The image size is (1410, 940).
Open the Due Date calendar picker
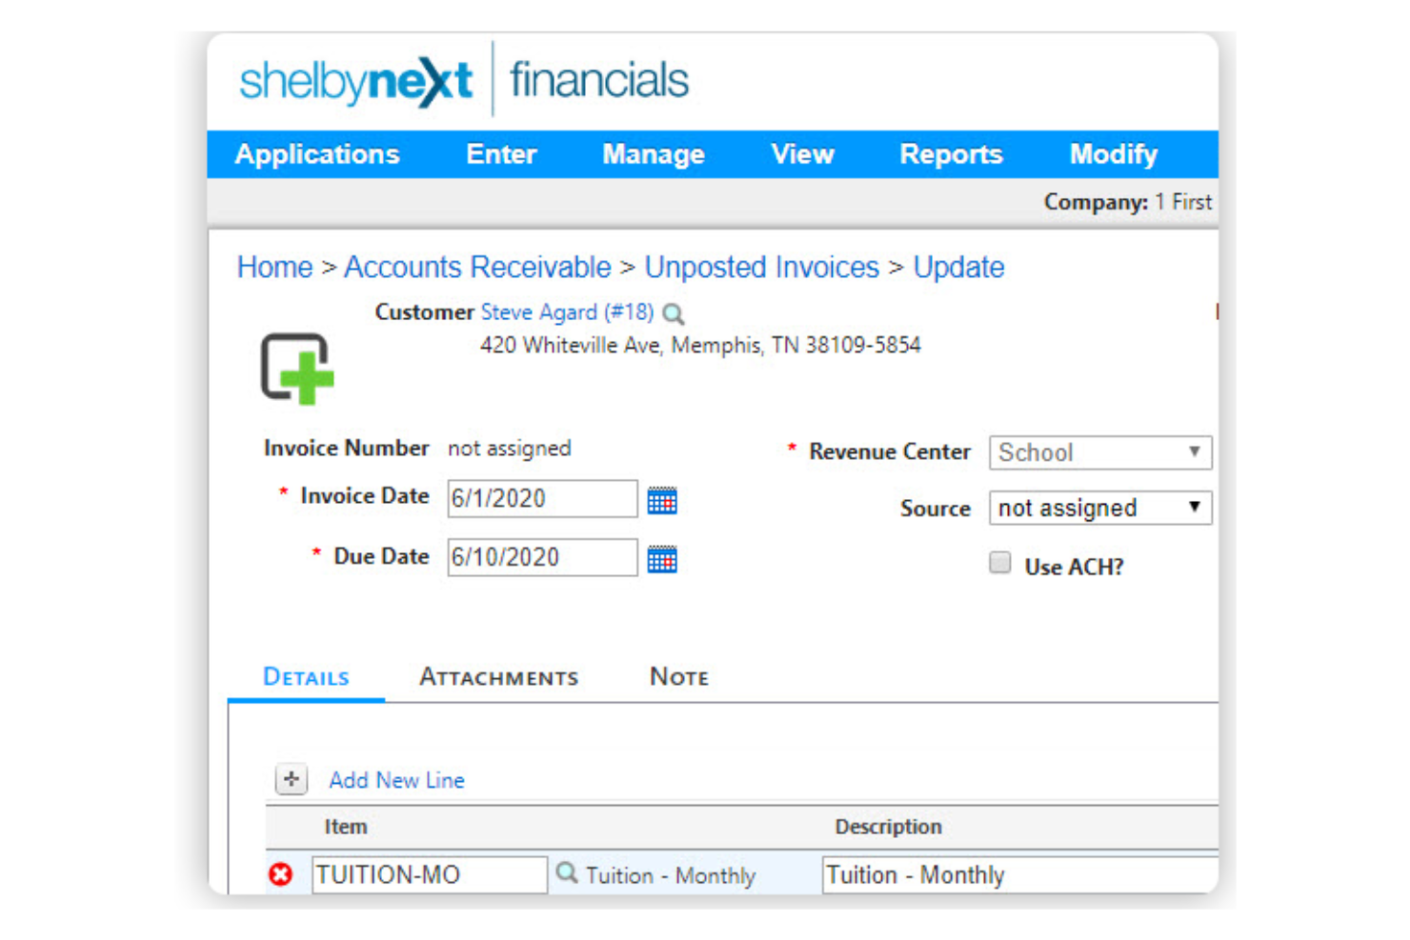[662, 558]
